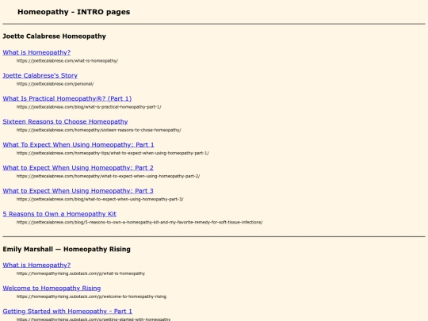Click the welcome-to-homeopathy-rising URL text

coord(91,296)
